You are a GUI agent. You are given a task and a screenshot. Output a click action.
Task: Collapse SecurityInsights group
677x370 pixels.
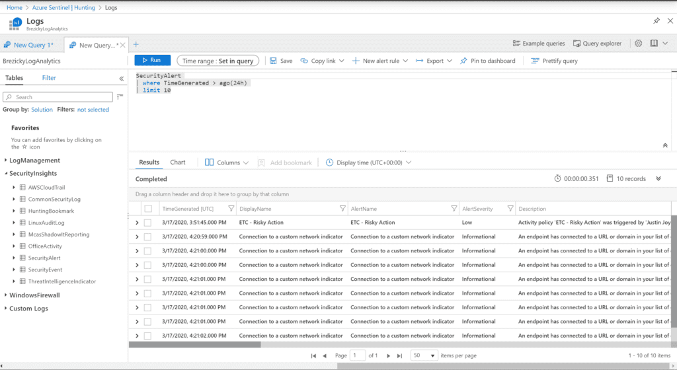(x=5, y=173)
